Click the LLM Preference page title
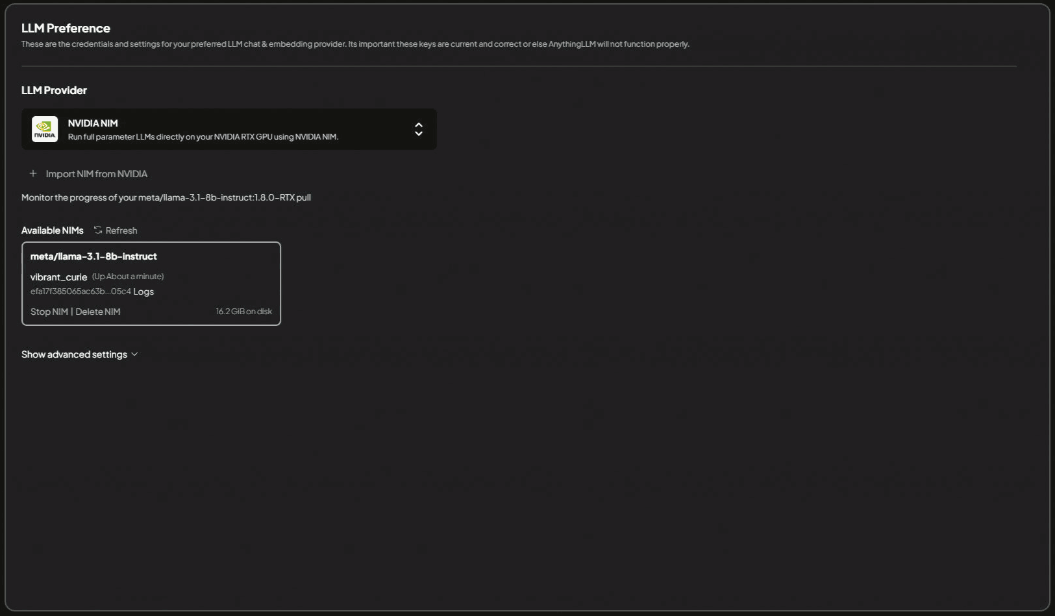 pos(66,28)
